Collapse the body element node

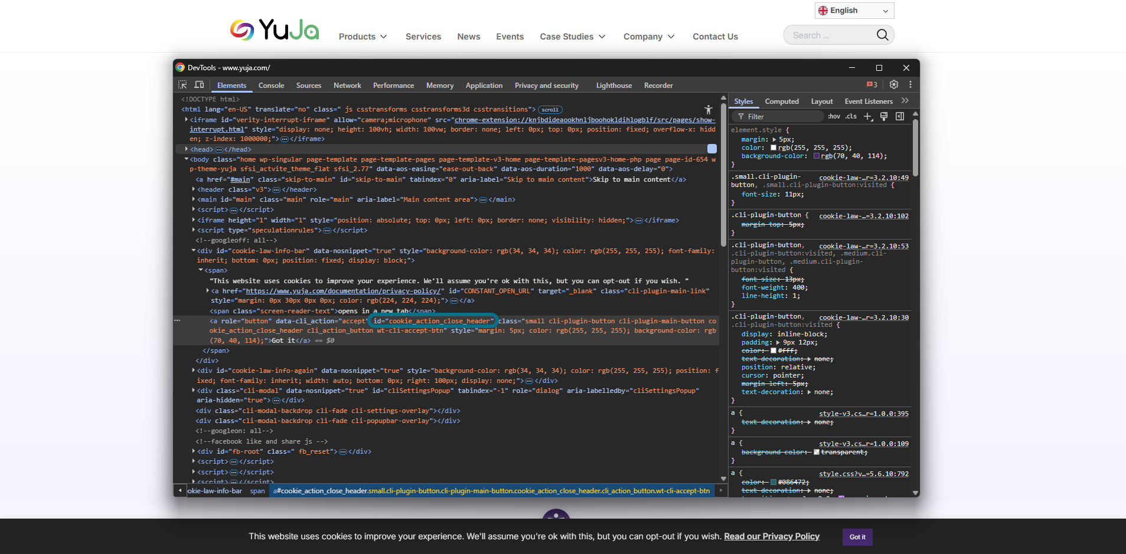click(187, 159)
